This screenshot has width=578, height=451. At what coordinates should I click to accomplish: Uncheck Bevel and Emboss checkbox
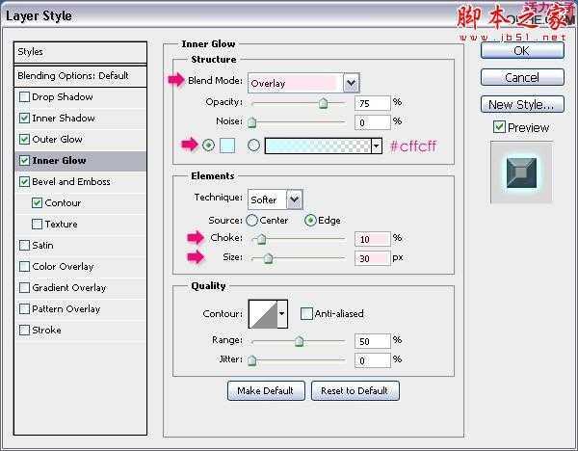coord(24,181)
